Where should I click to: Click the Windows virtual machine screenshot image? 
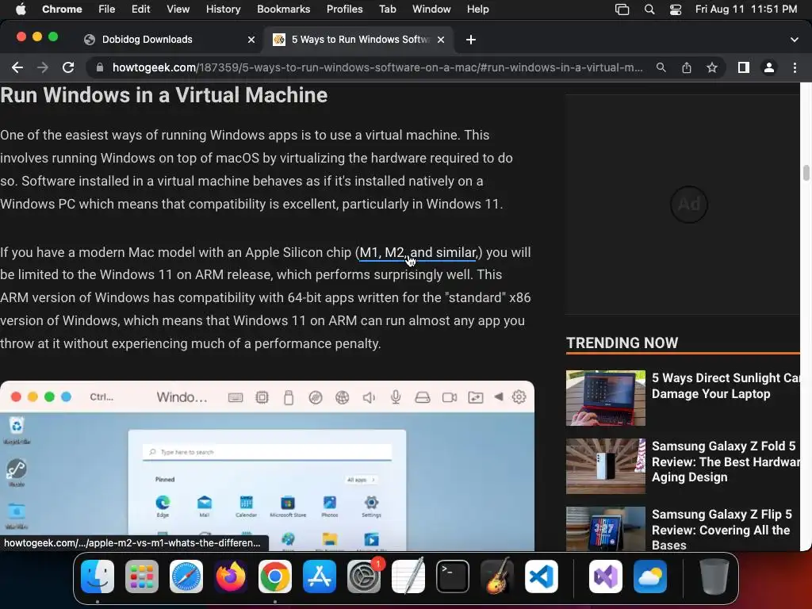[266, 466]
